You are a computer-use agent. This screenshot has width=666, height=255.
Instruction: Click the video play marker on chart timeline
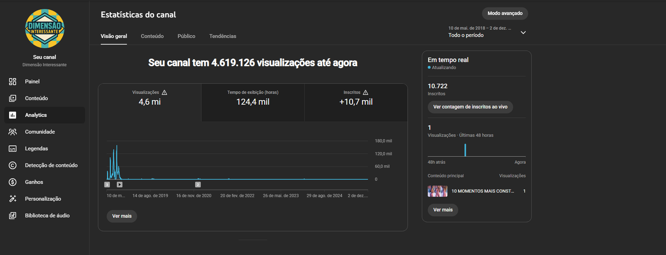click(x=119, y=184)
